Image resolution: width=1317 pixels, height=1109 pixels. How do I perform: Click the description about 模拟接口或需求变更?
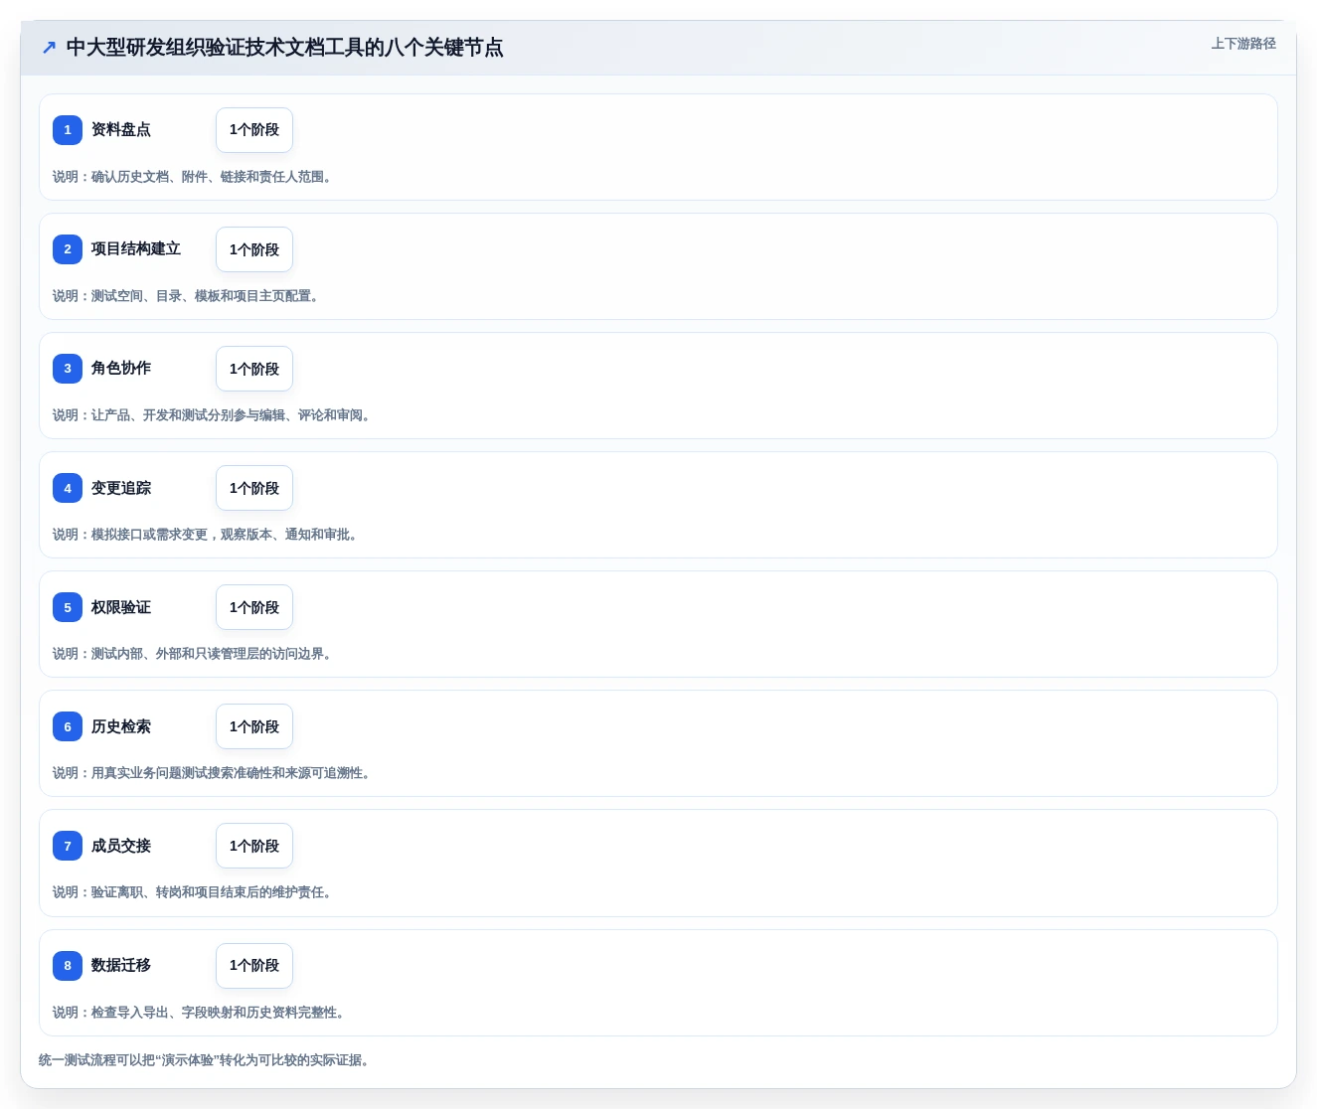coord(207,535)
